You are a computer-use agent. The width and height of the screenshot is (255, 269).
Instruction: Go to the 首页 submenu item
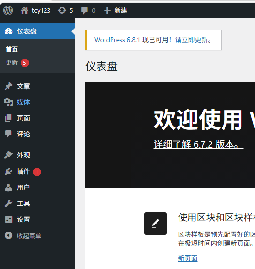pyautogui.click(x=12, y=49)
